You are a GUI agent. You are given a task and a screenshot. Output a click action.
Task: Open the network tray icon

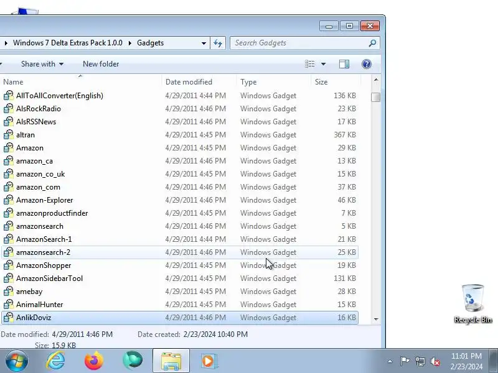(420, 361)
